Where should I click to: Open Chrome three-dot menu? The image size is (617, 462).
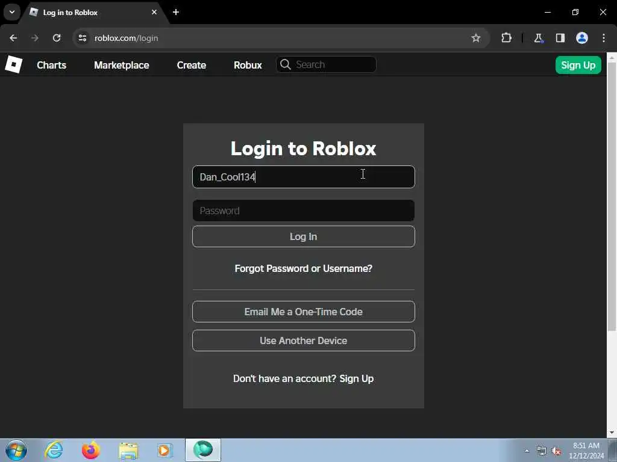coord(604,38)
